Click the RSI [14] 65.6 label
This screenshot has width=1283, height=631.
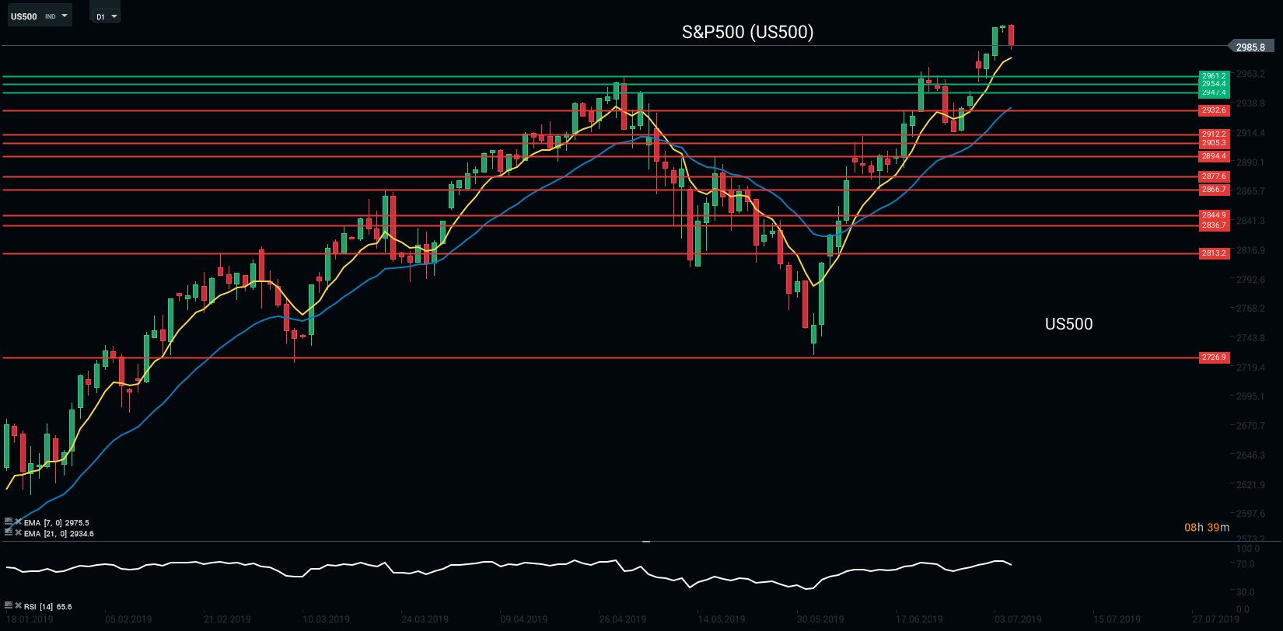pos(48,607)
